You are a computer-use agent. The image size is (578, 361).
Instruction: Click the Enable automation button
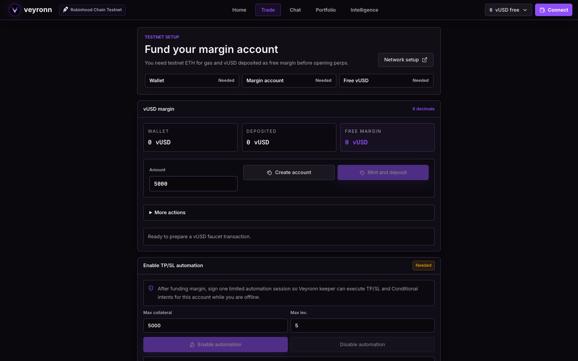[216, 345]
